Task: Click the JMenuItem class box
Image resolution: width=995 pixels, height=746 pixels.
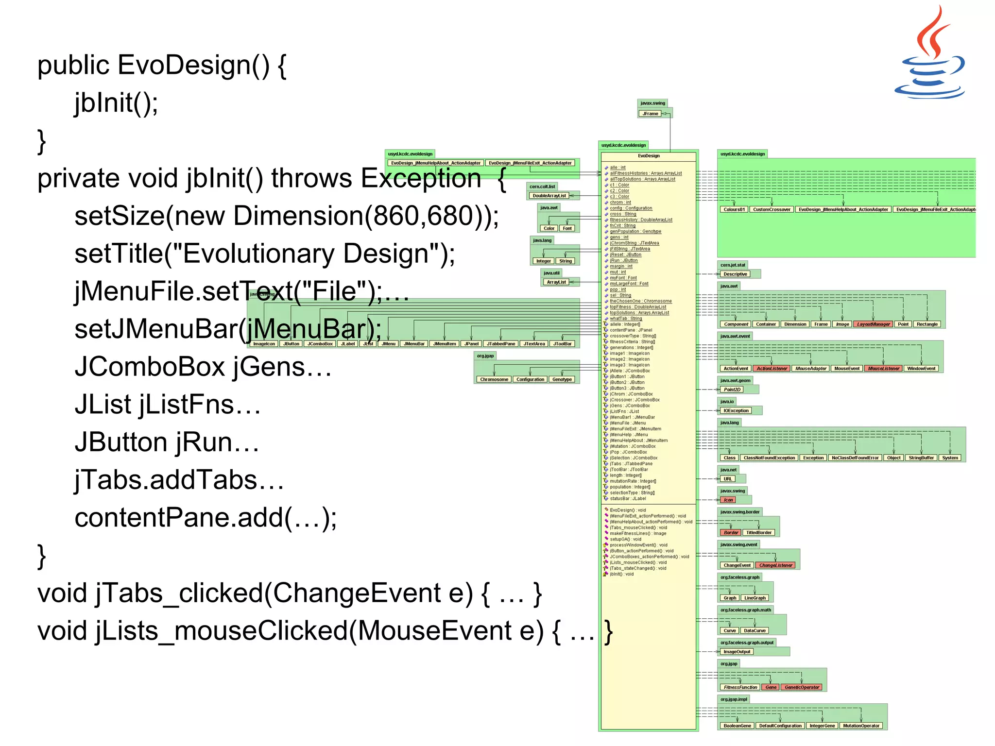Action: click(x=445, y=344)
